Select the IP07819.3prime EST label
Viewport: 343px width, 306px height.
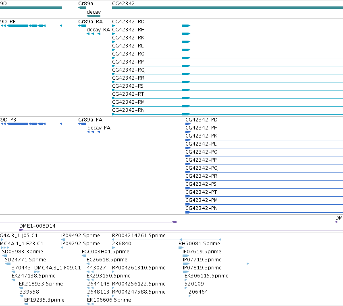202,268
